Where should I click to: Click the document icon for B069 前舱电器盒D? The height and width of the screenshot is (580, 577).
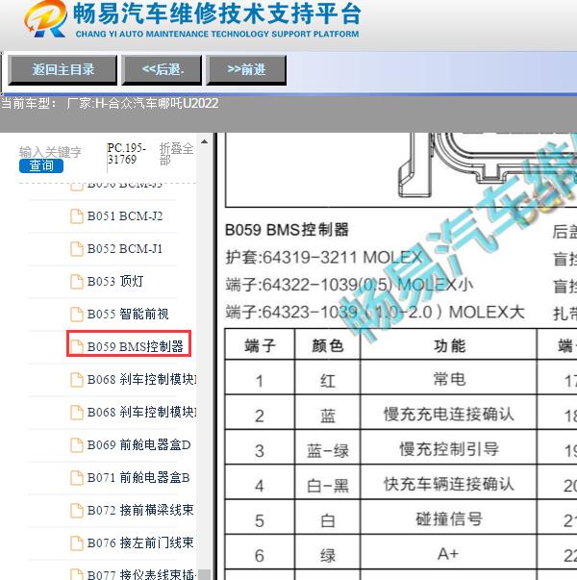point(77,444)
